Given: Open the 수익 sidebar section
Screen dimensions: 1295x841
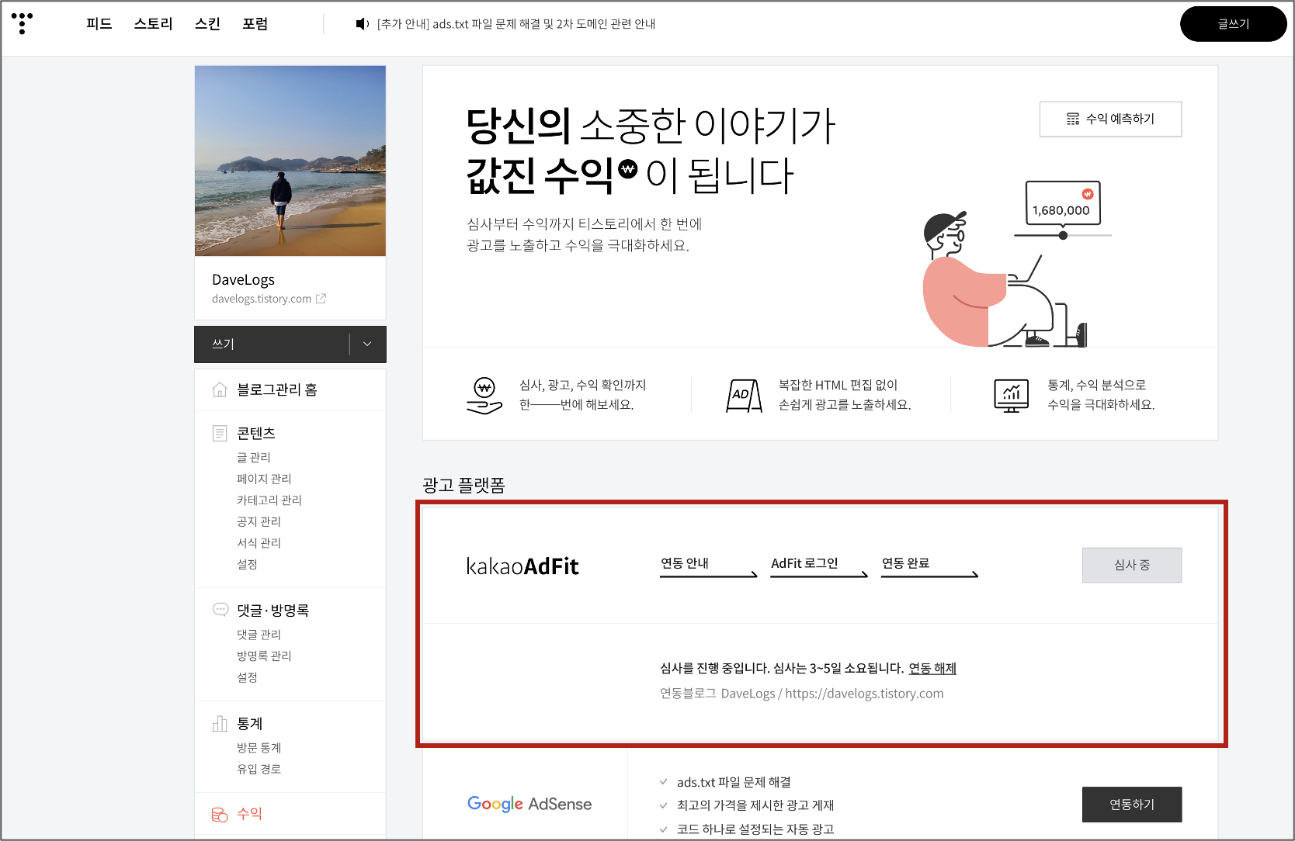Looking at the screenshot, I should [x=249, y=813].
